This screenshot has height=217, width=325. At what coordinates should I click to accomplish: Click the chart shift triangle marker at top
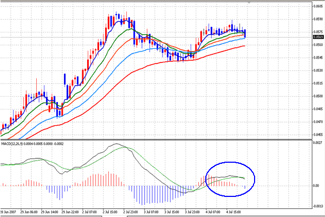(x=249, y=3)
